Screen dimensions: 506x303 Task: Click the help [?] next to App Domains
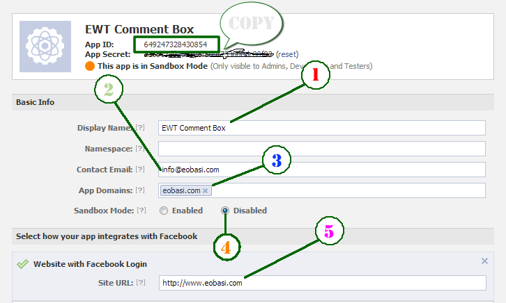pyautogui.click(x=140, y=190)
